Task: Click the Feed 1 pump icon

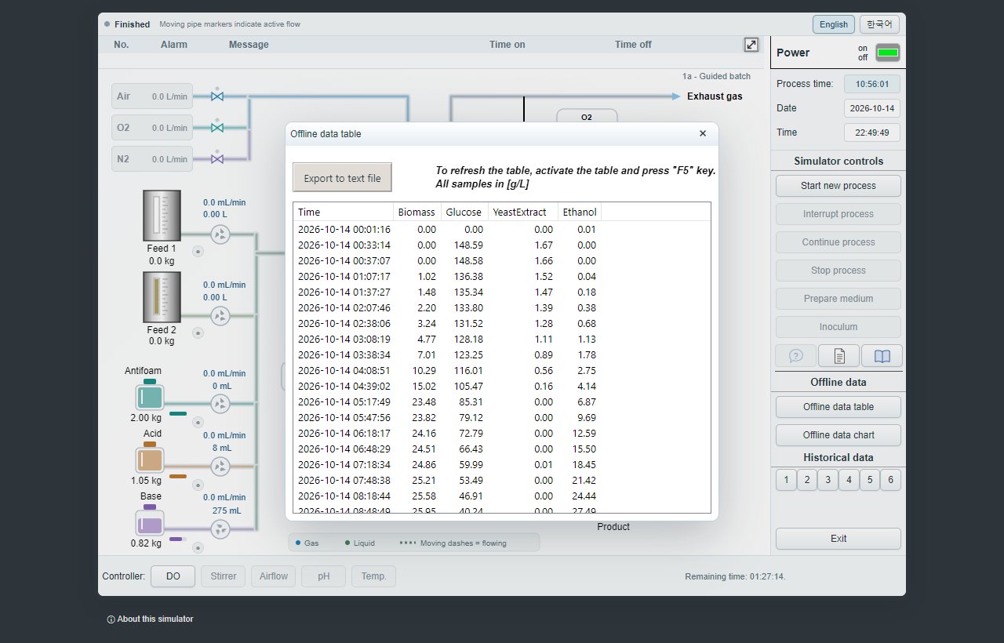Action: 221,234
